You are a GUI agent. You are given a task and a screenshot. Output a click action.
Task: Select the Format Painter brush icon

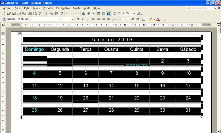(61, 14)
